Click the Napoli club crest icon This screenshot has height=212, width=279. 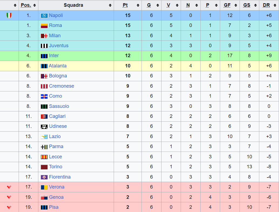coord(44,16)
